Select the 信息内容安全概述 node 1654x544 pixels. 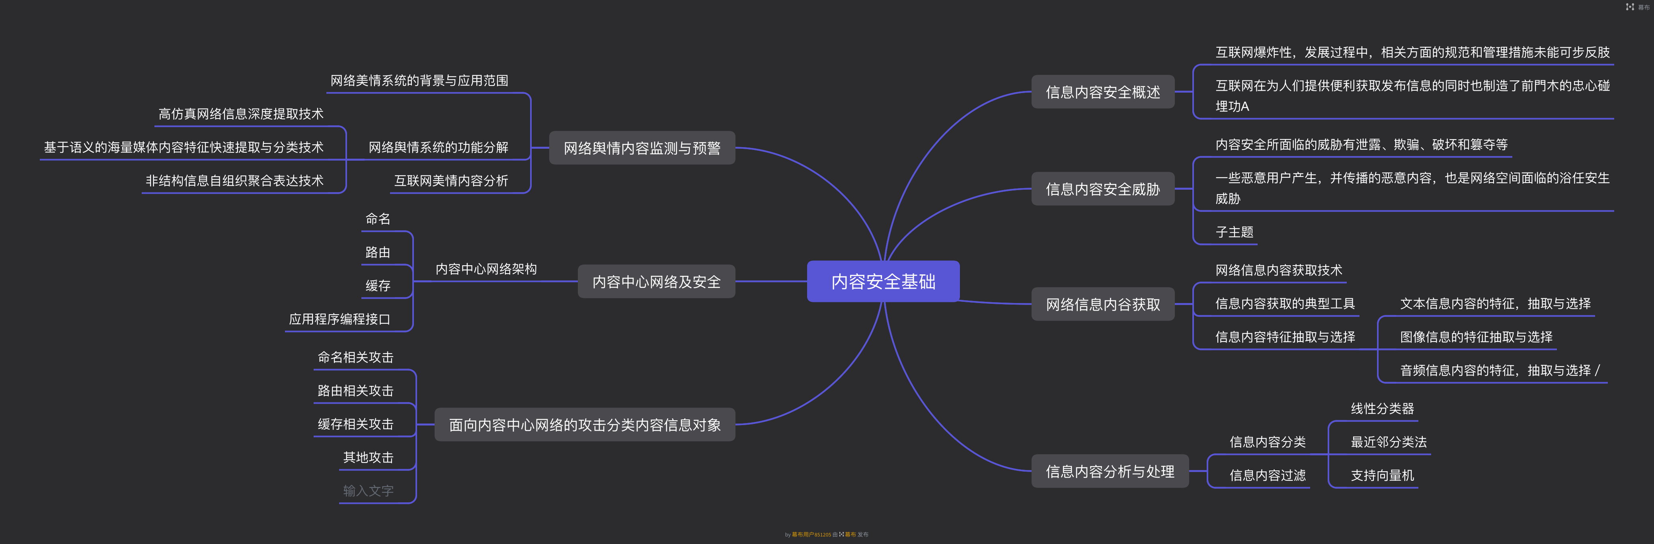tap(1102, 92)
